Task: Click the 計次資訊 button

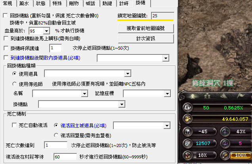Action: (146, 39)
